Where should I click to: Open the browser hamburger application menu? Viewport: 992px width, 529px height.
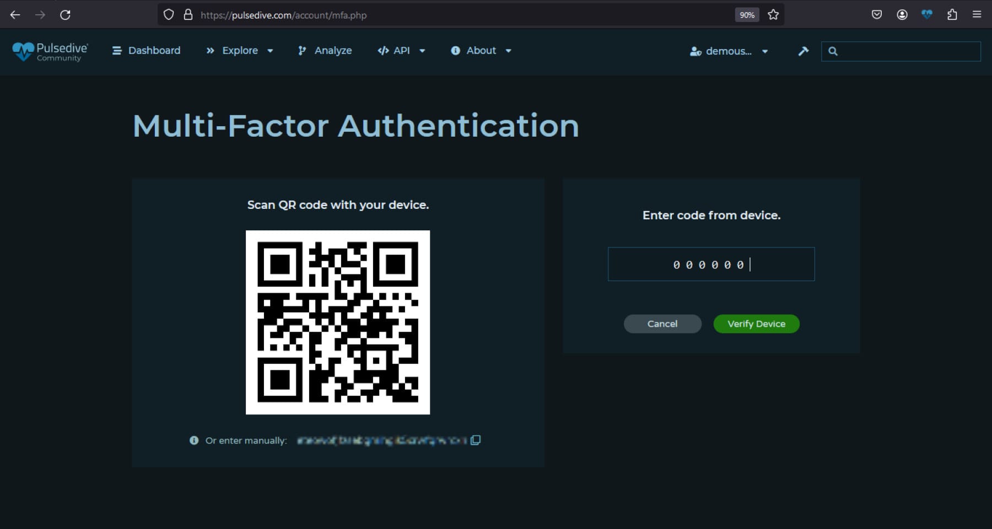(x=977, y=15)
